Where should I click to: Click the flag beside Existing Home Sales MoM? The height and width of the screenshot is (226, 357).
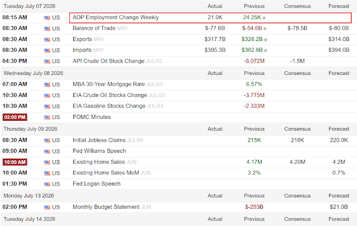[47, 173]
